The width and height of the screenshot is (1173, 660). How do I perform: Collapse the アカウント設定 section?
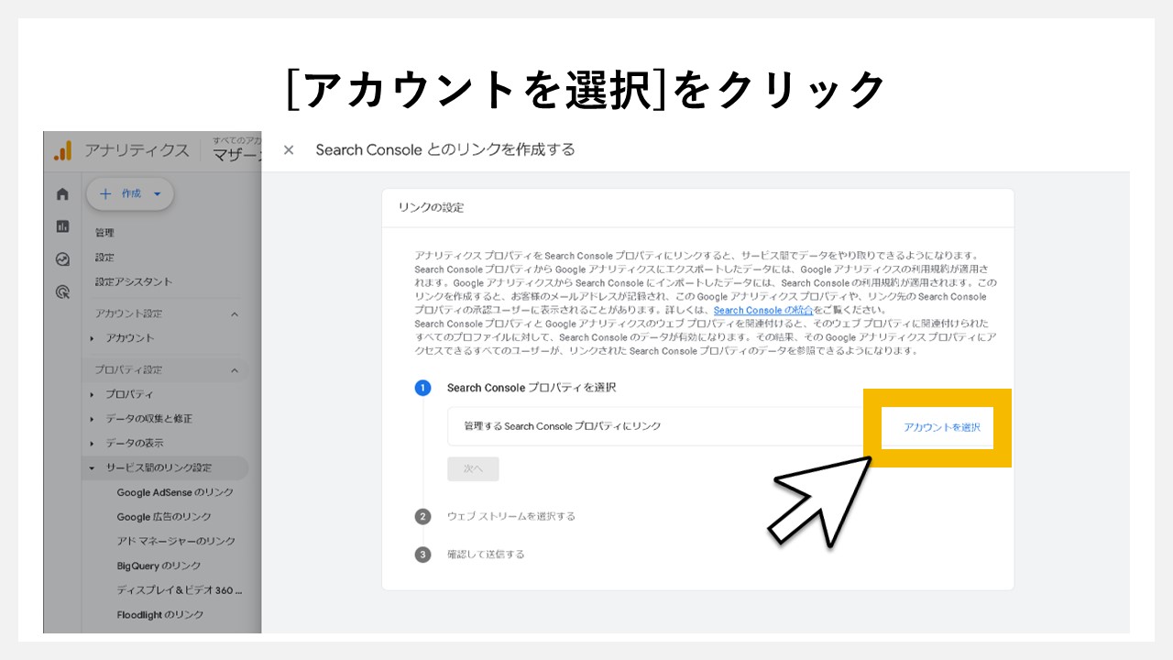(x=233, y=312)
